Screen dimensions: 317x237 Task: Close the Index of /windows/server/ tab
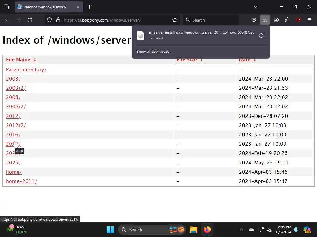tap(78, 7)
